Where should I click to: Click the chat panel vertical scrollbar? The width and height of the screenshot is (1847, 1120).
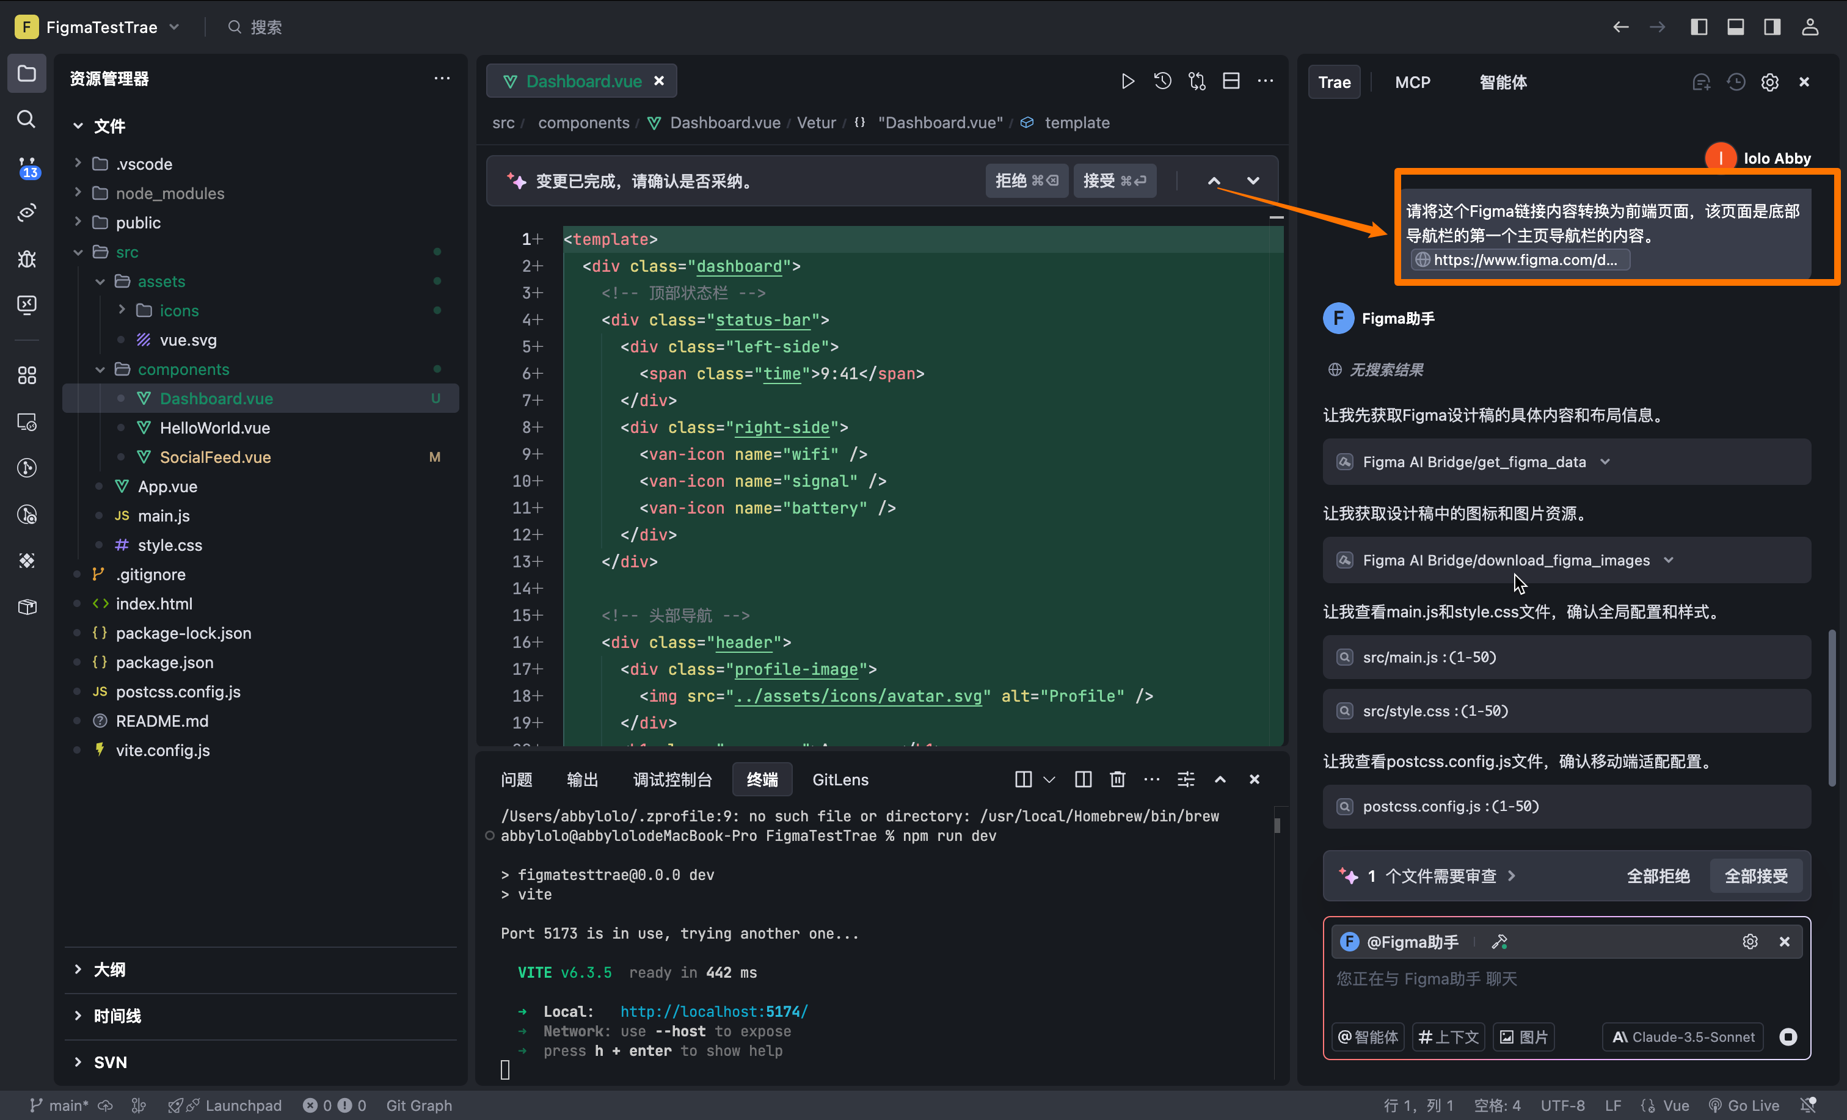[x=1832, y=708]
